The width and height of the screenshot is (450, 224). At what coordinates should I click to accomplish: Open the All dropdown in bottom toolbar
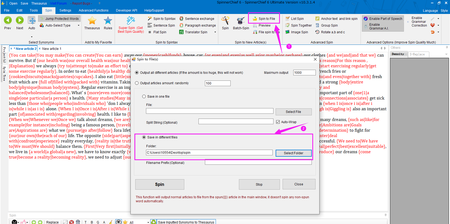coord(148,222)
